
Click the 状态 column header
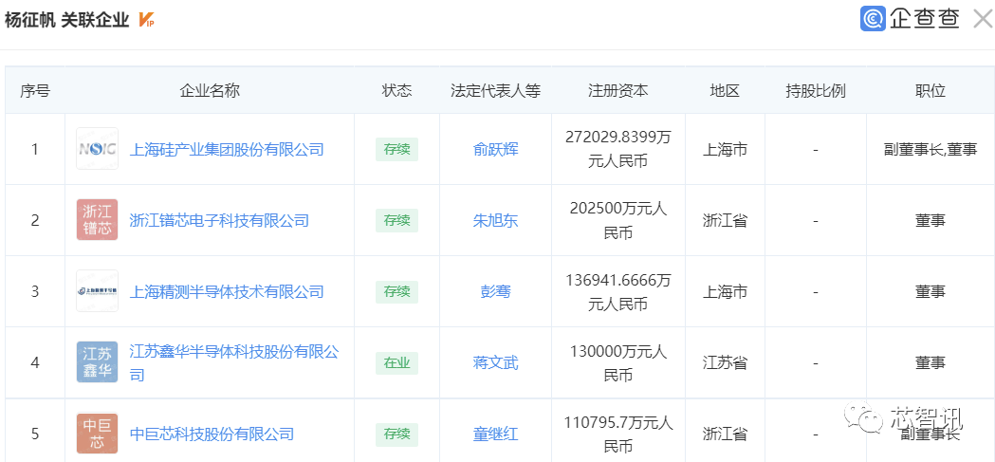pos(396,91)
